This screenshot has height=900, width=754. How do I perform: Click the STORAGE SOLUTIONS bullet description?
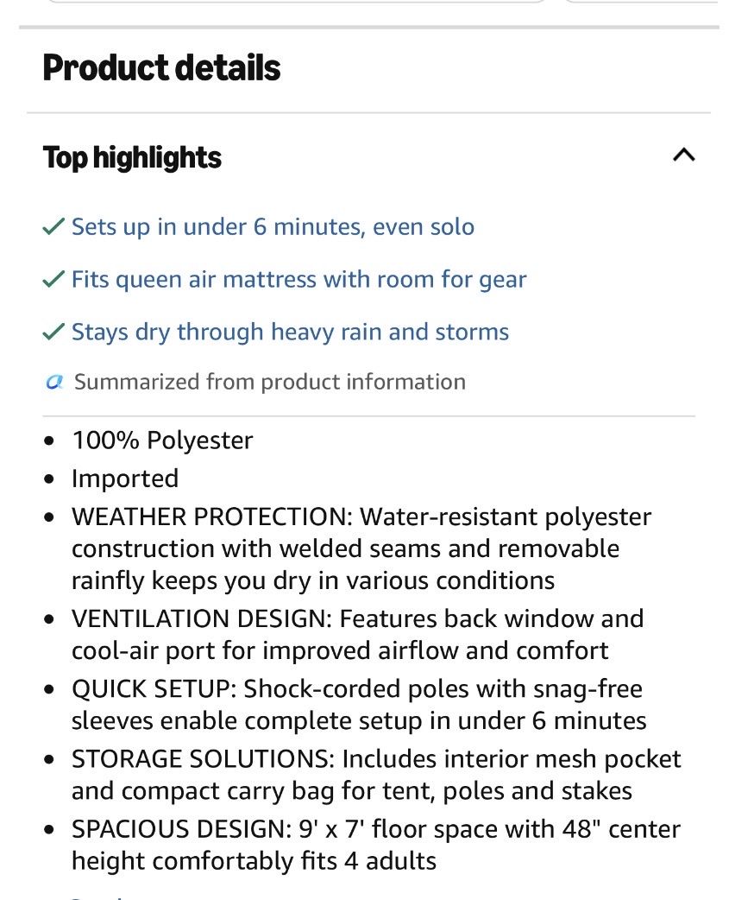coord(376,775)
